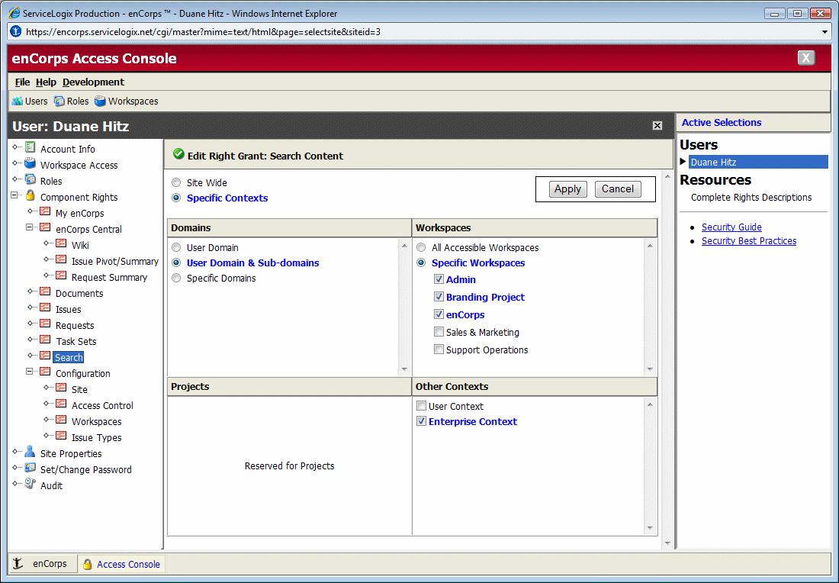Image resolution: width=839 pixels, height=583 pixels.
Task: Click the Domains list scrollbar down arrow
Action: pyautogui.click(x=404, y=369)
